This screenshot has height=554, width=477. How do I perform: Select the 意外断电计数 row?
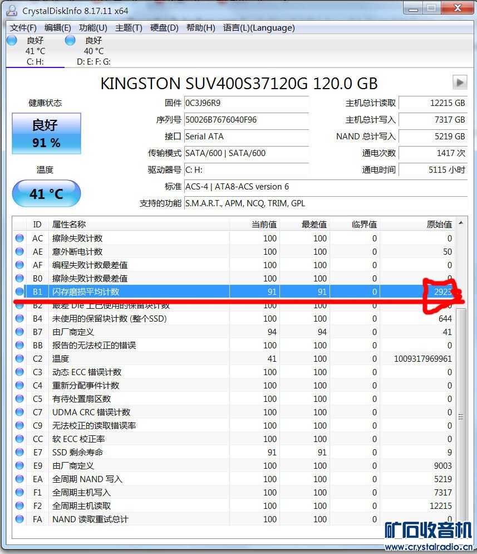pos(234,251)
